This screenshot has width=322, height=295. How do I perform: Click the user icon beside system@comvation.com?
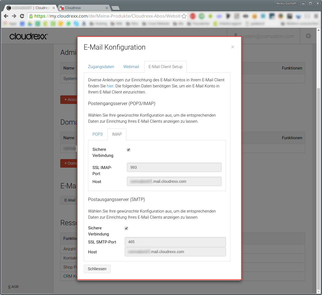point(236,35)
